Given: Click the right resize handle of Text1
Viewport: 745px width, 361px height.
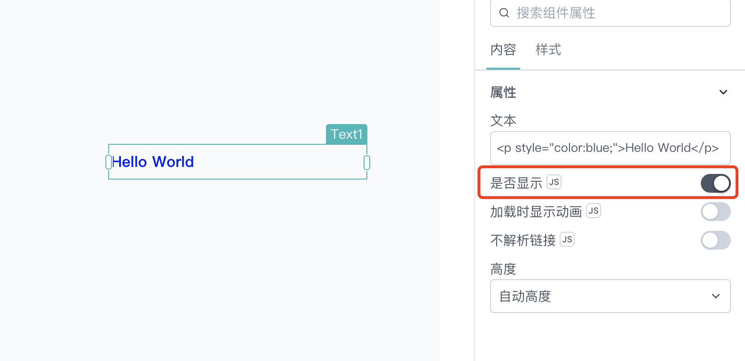Looking at the screenshot, I should tap(367, 163).
